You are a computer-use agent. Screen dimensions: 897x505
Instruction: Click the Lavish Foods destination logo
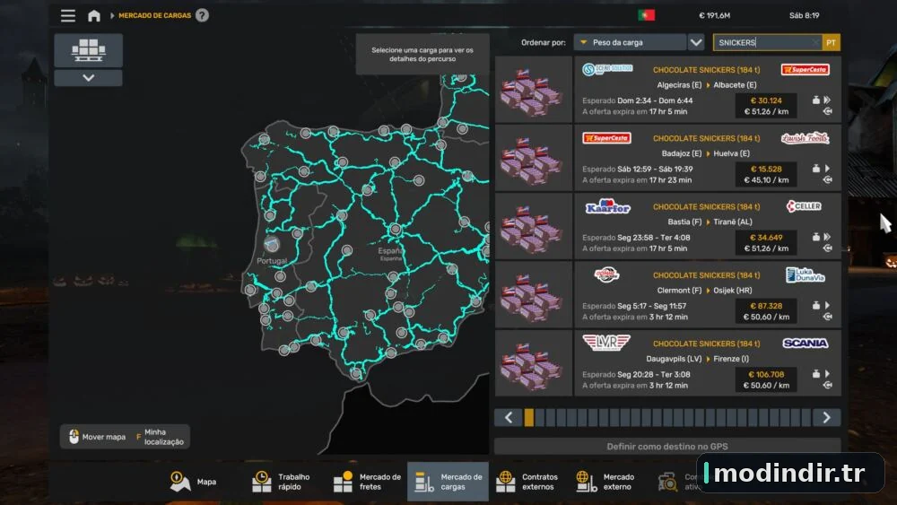805,138
